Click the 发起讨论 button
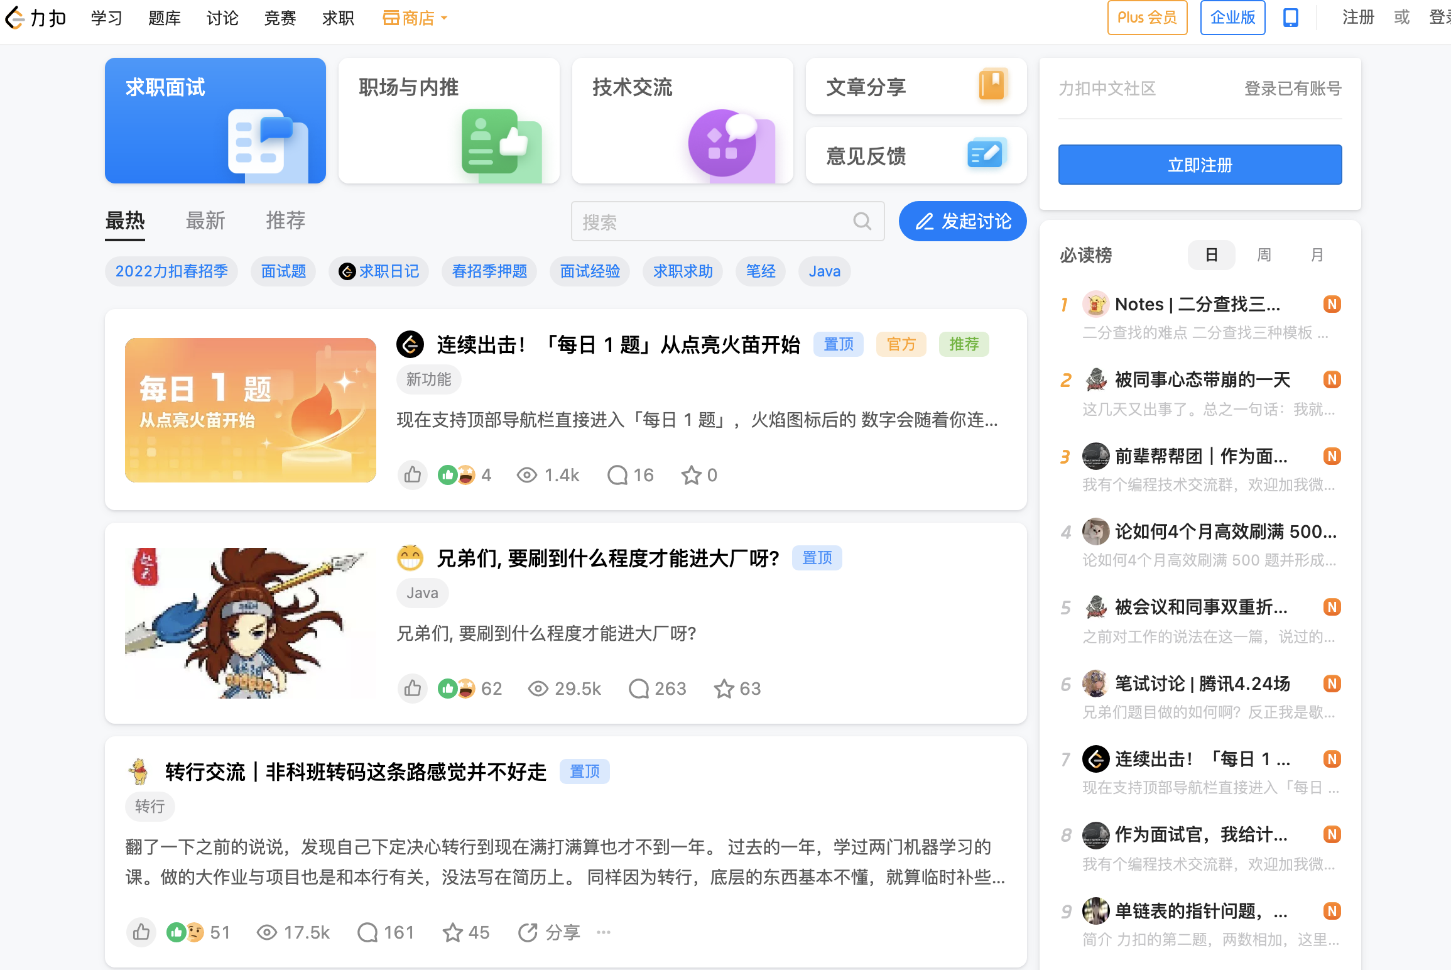Viewport: 1451px width, 970px height. (962, 221)
